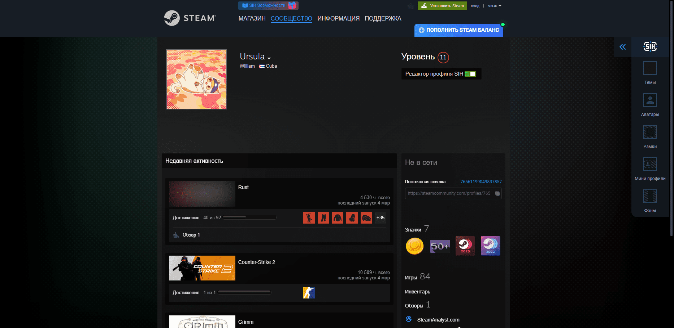Viewport: 674px width, 328px height.
Task: Open the 2025 Steam Replay badge
Action: 465,246
